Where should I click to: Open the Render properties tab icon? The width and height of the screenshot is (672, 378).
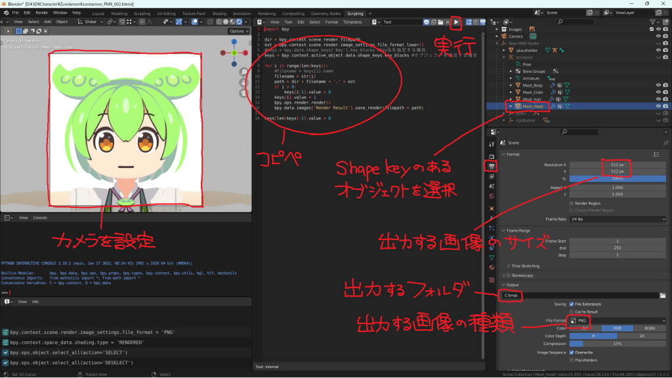(x=492, y=156)
